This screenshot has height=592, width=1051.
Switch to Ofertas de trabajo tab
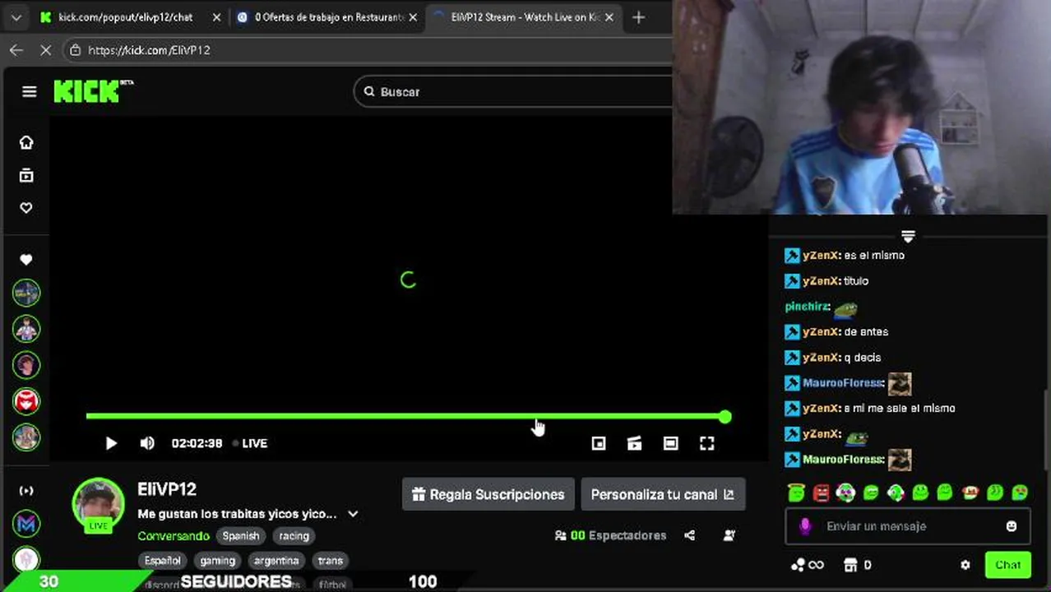[x=326, y=16]
